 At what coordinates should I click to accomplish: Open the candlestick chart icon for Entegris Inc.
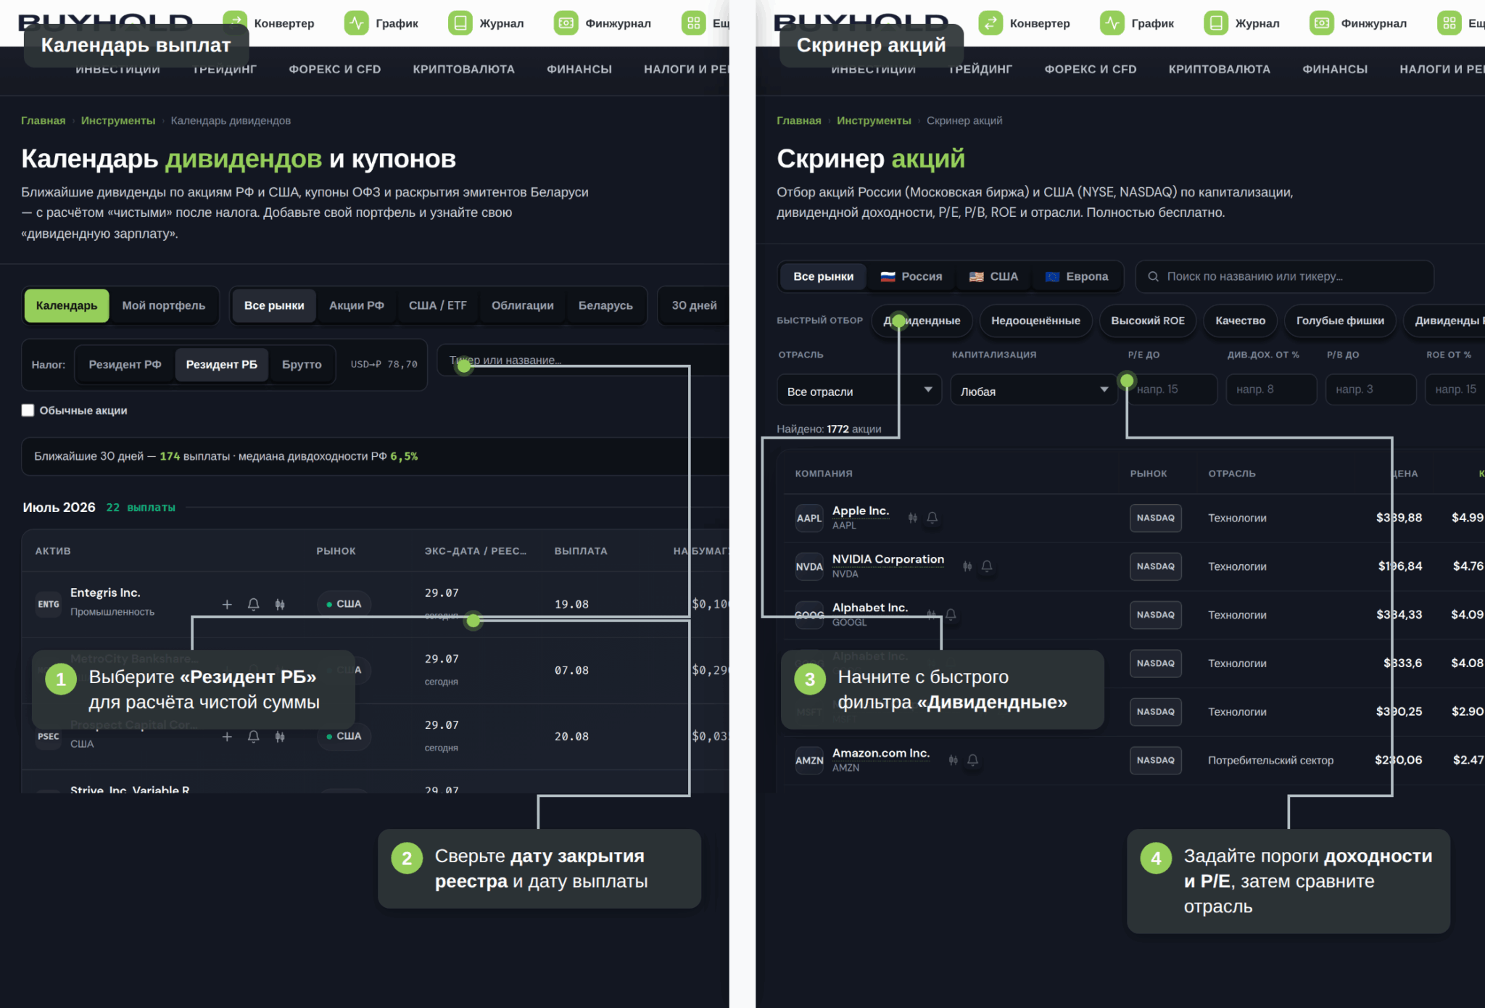point(280,604)
